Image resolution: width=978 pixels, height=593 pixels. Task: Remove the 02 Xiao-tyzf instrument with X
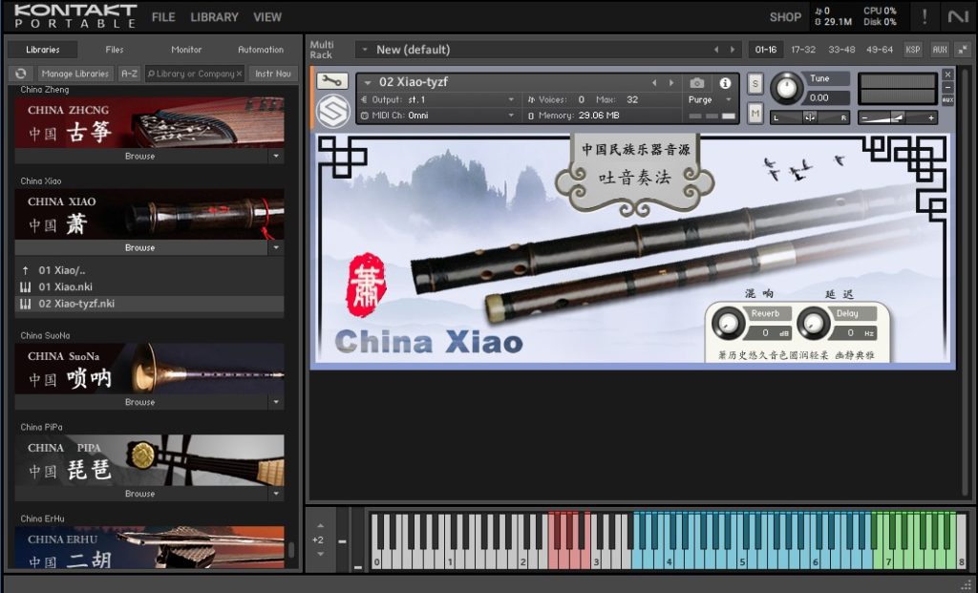[x=947, y=74]
